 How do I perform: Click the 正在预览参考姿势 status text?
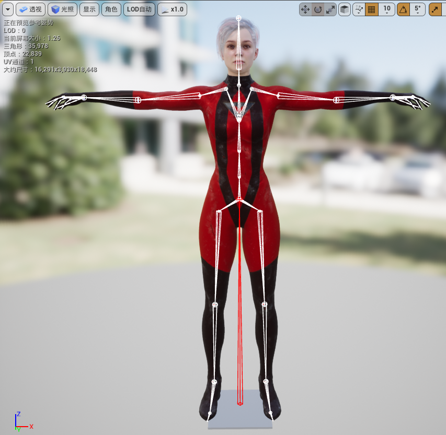click(x=28, y=23)
